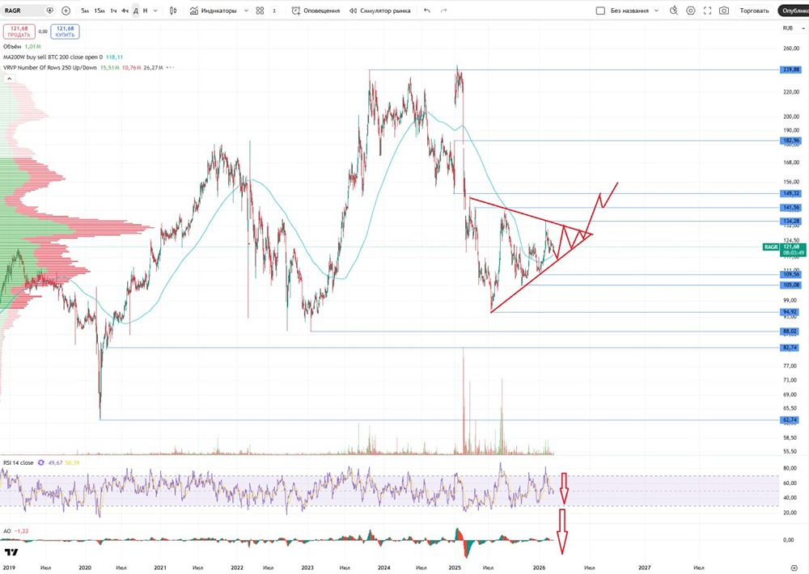Click the Торговать button
809x574 pixels.
pyautogui.click(x=754, y=11)
